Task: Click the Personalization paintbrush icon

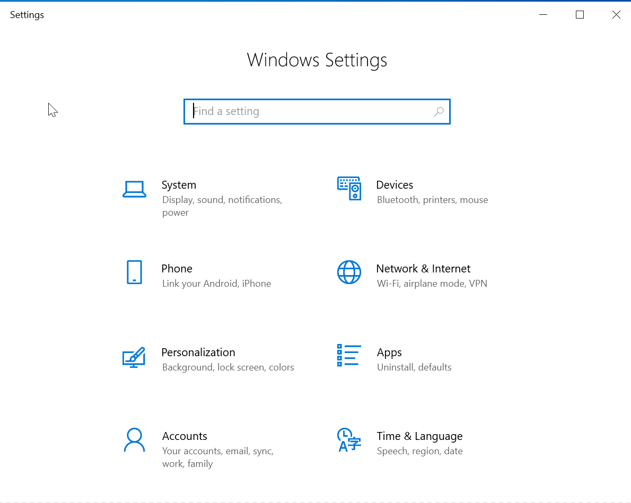Action: [134, 357]
